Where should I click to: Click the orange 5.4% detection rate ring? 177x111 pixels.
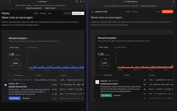tap(105, 64)
